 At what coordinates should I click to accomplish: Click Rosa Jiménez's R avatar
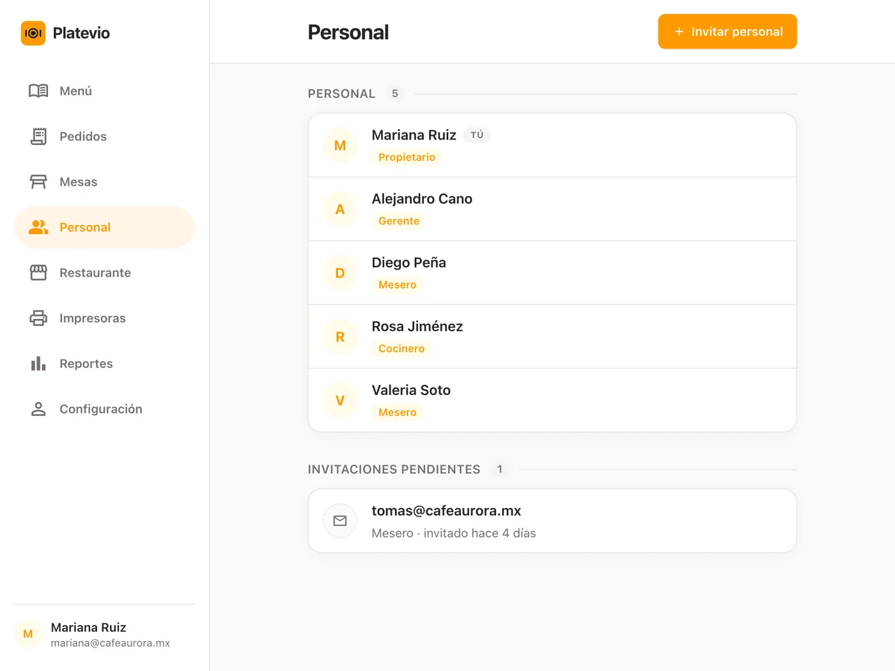click(x=340, y=337)
